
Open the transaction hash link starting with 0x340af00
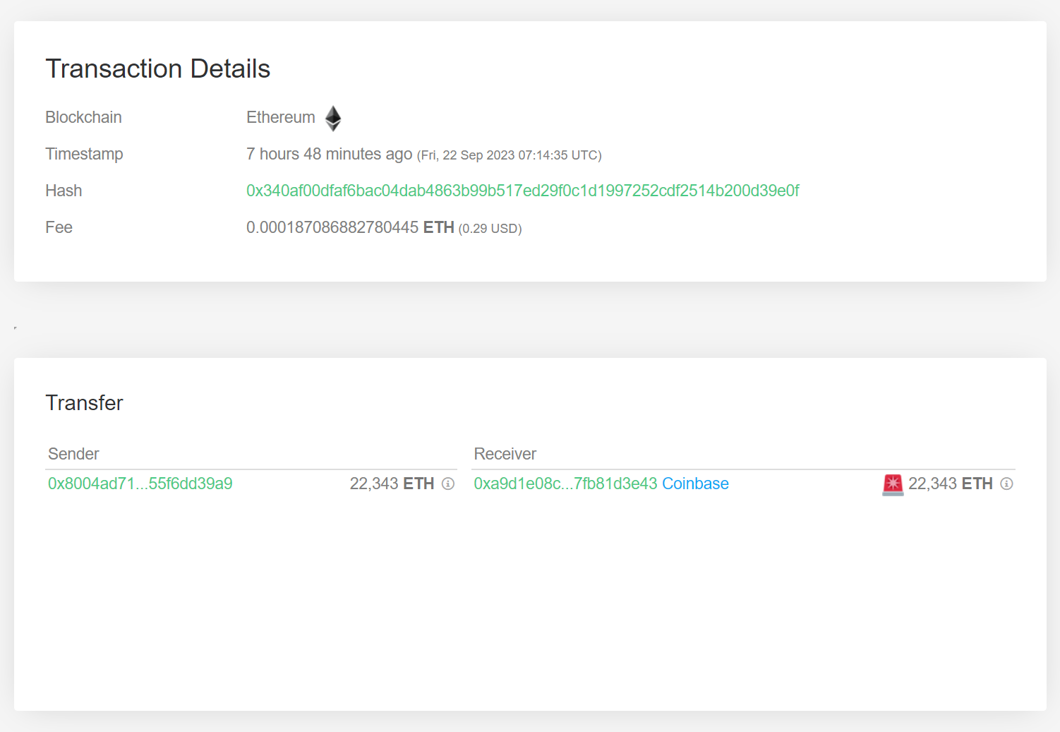(x=522, y=191)
